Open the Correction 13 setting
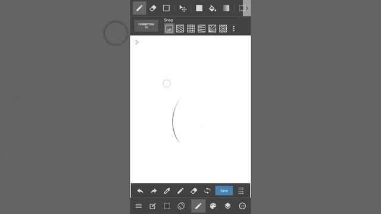The height and width of the screenshot is (214, 381). point(146,26)
